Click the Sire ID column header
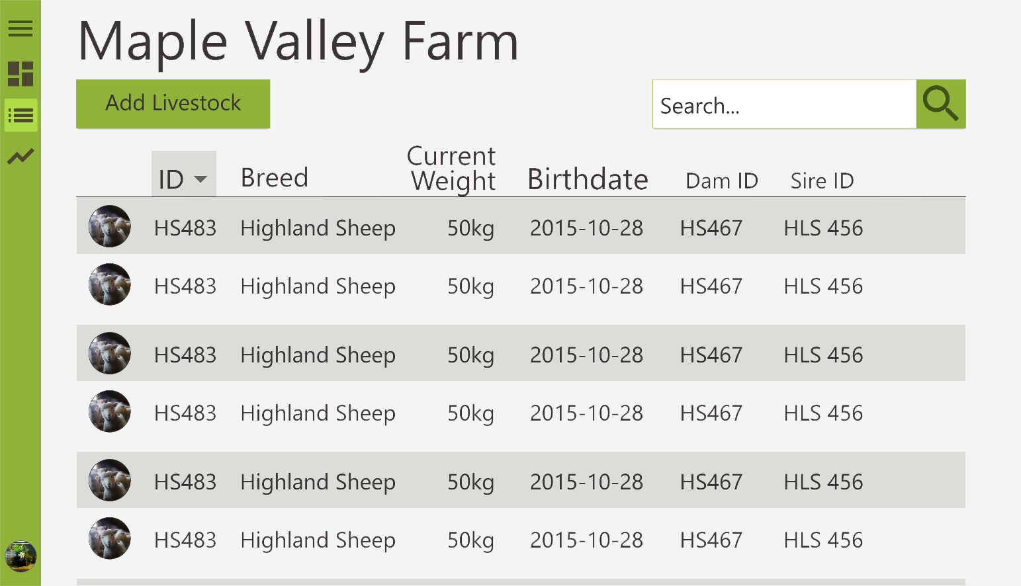This screenshot has height=586, width=1021. (x=822, y=181)
